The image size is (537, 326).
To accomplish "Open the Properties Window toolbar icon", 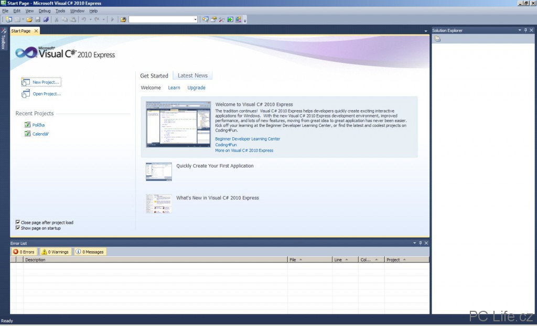I will (214, 19).
